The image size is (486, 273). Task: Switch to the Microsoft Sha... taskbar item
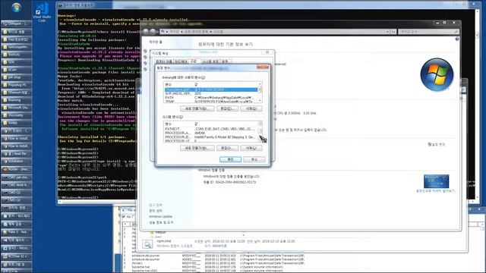[16, 108]
